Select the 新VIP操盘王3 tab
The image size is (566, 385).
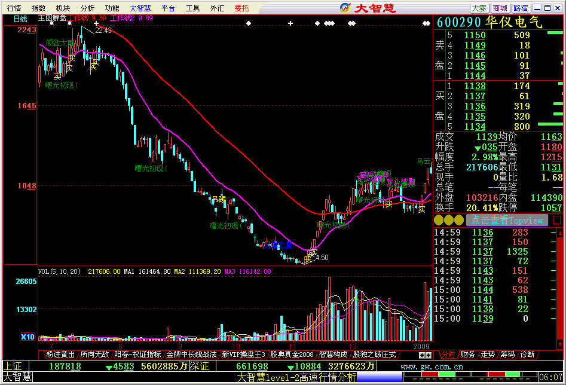pos(243,355)
